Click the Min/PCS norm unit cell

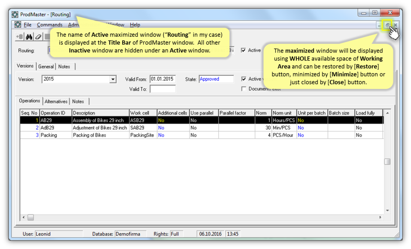coord(284,127)
